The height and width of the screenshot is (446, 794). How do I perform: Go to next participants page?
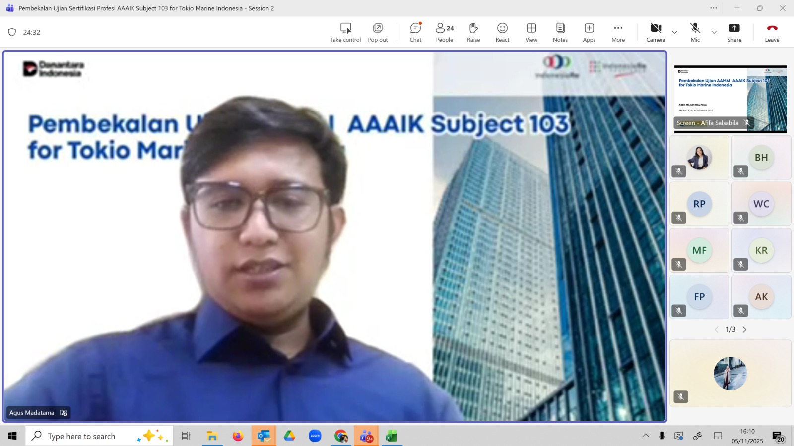click(x=744, y=329)
